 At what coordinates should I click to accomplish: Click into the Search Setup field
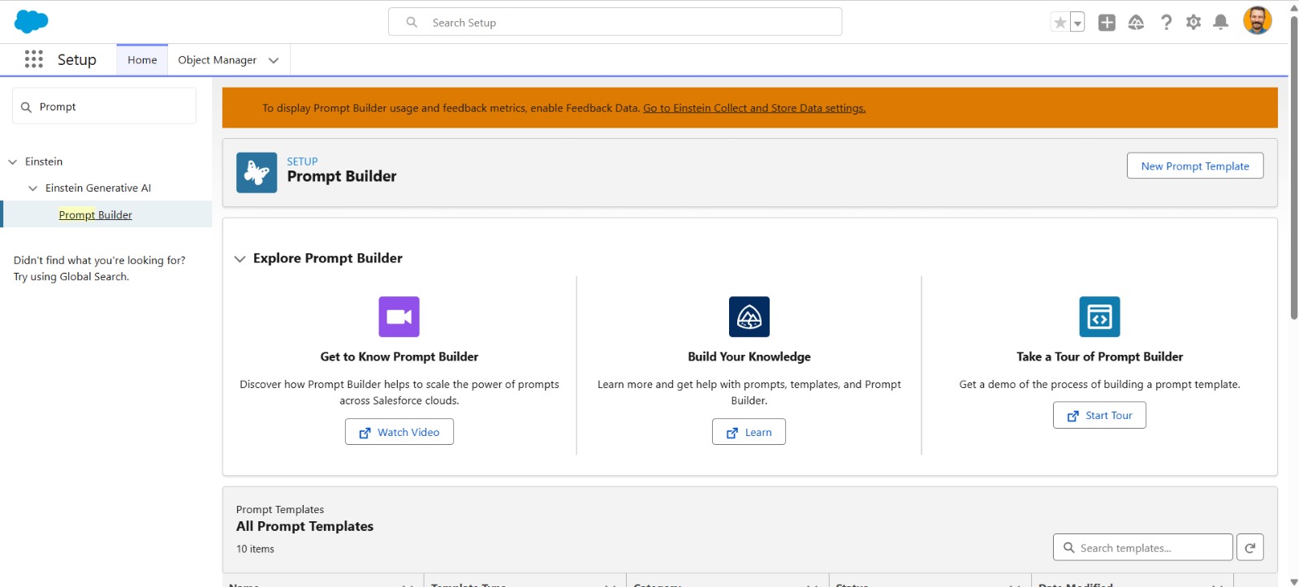[615, 22]
